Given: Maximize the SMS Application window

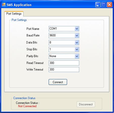Looking at the screenshot, I should click(x=104, y=5).
